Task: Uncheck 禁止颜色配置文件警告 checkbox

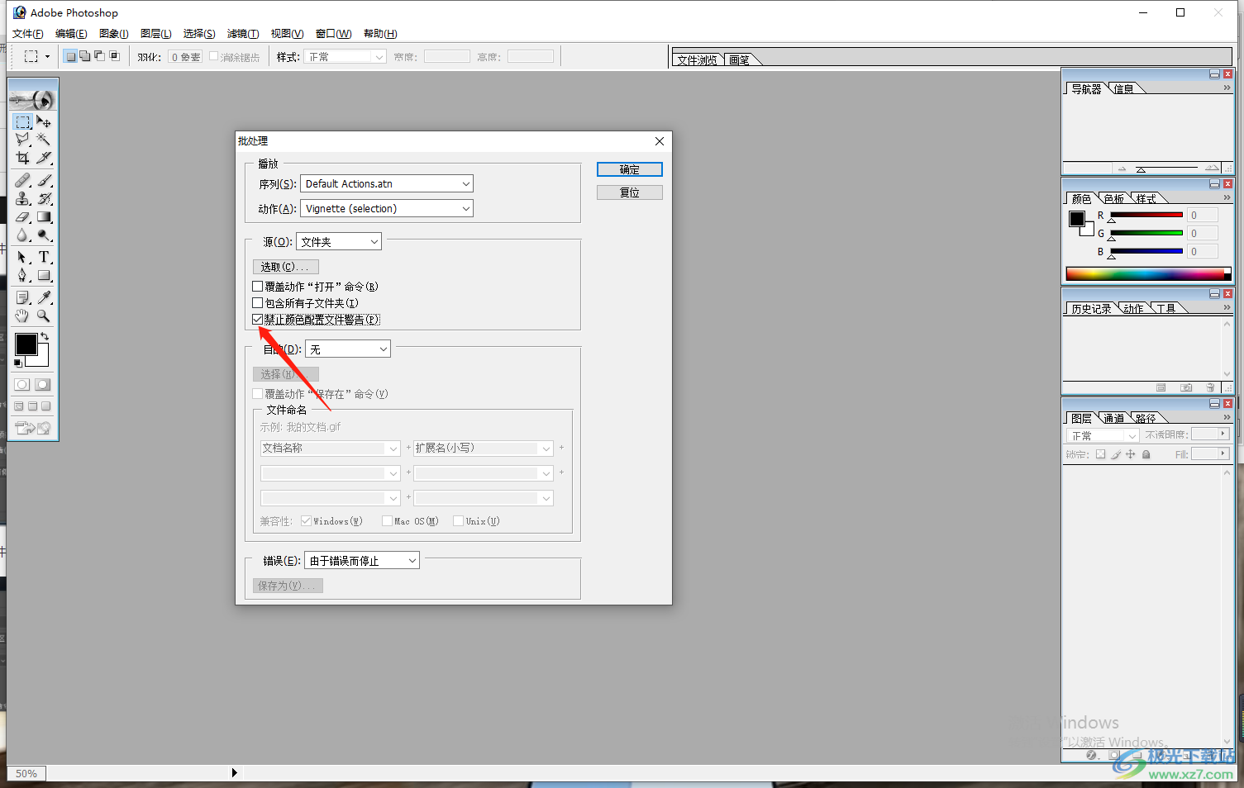Action: pyautogui.click(x=258, y=320)
